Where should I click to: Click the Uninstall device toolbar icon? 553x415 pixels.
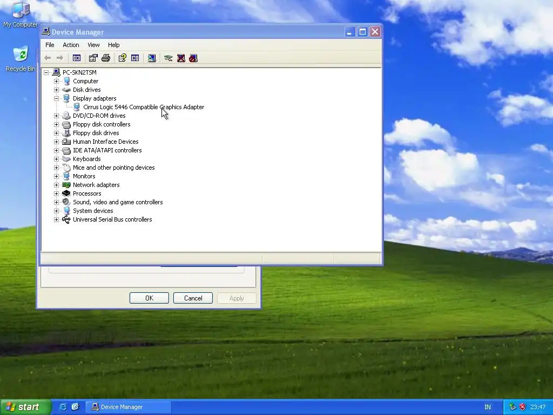click(181, 58)
